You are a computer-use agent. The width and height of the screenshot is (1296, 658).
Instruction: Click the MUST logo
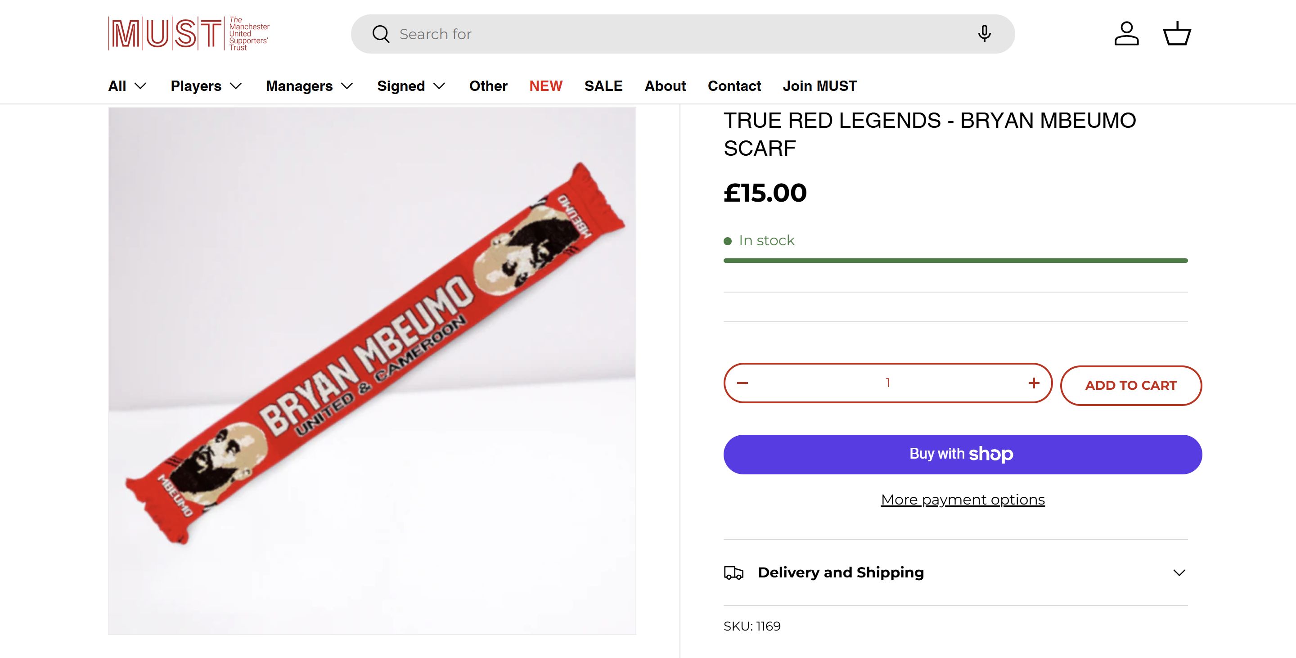[189, 34]
